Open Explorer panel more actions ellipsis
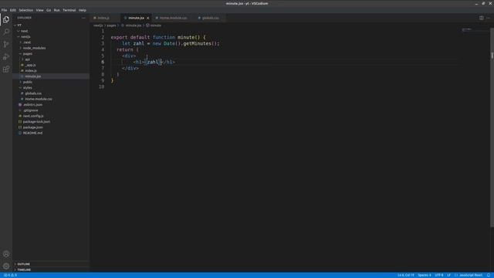Viewport: 494px width, 278px height. point(83,18)
